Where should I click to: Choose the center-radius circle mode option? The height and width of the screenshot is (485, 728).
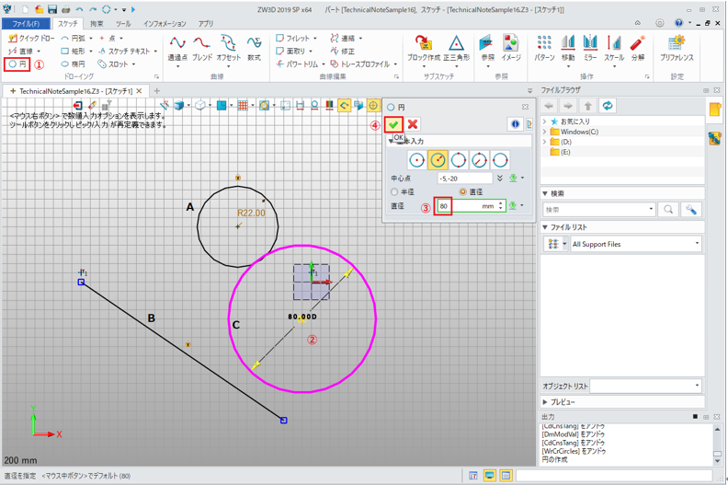[438, 160]
